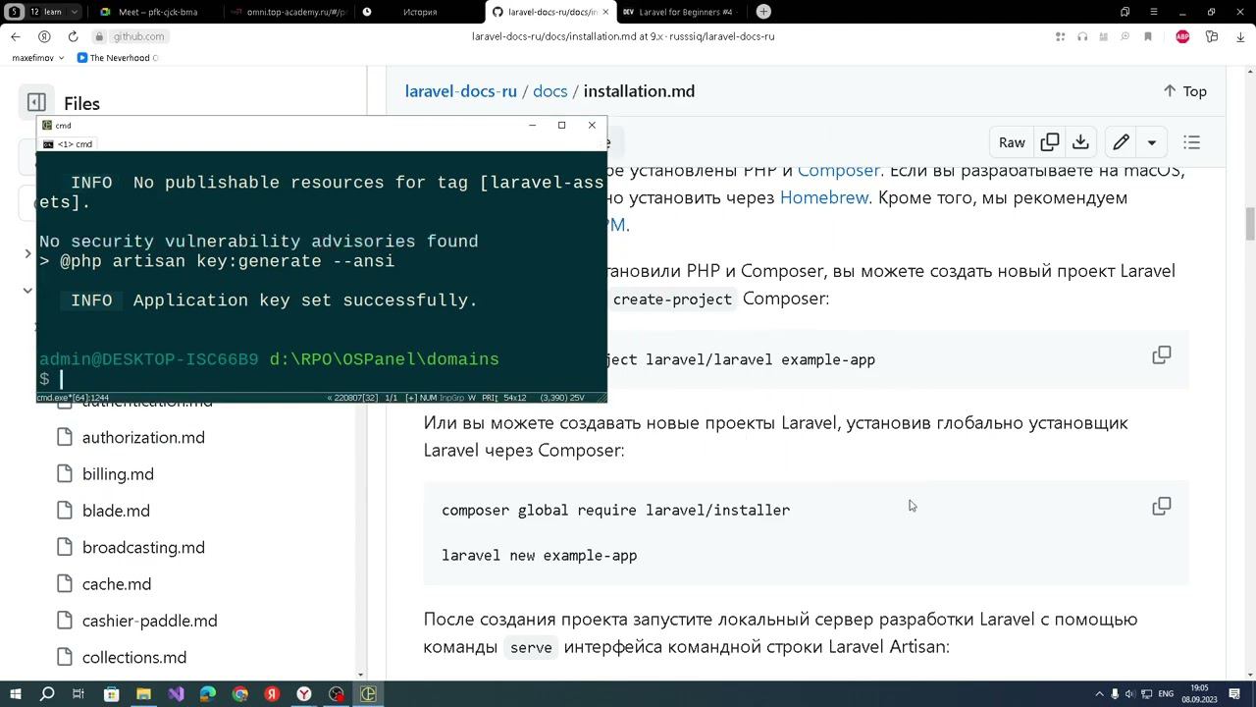Click the page vertical scrollbar thumb
Screen dimensions: 1256x707
[1250, 224]
